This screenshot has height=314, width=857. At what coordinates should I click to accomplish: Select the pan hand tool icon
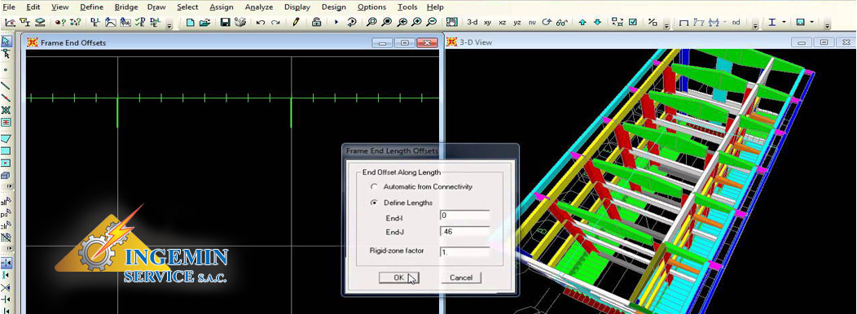point(451,23)
